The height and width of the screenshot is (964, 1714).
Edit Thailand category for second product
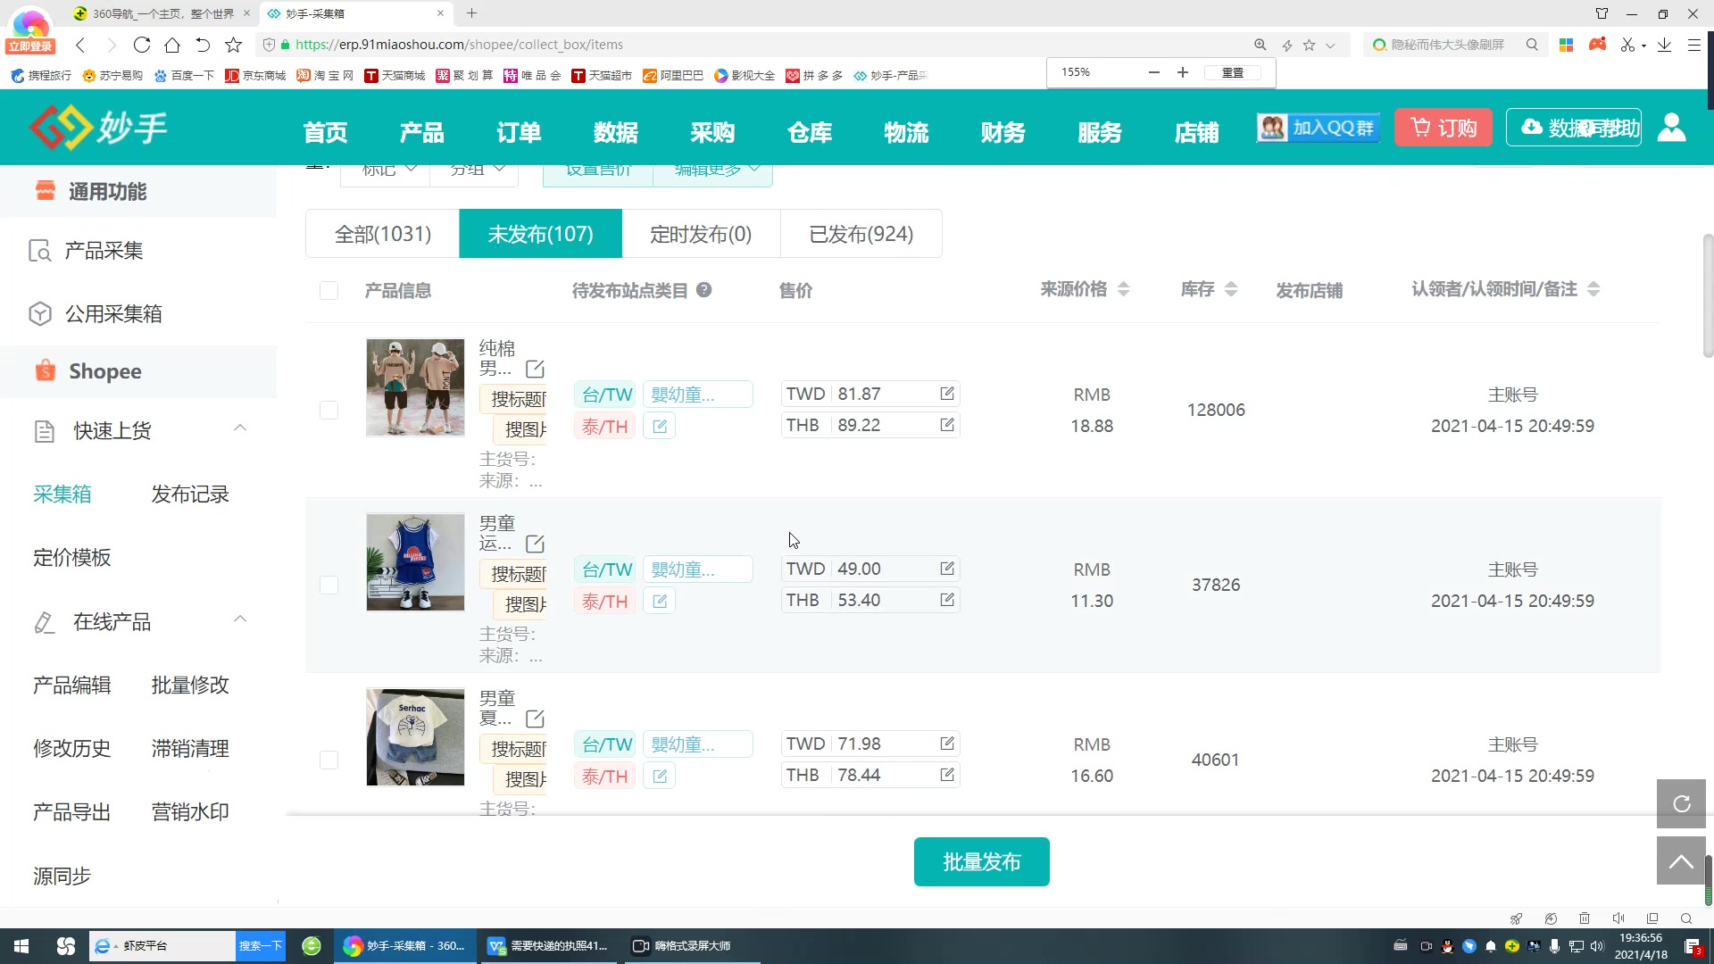pyautogui.click(x=660, y=602)
